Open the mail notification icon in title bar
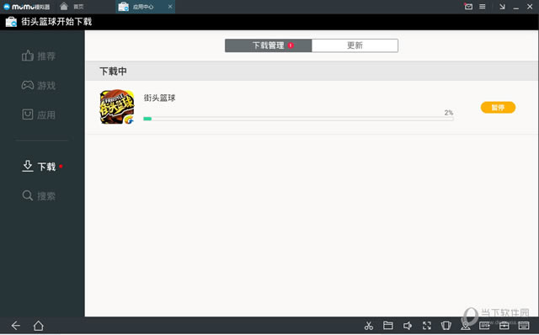This screenshot has width=539, height=335. pos(468,7)
